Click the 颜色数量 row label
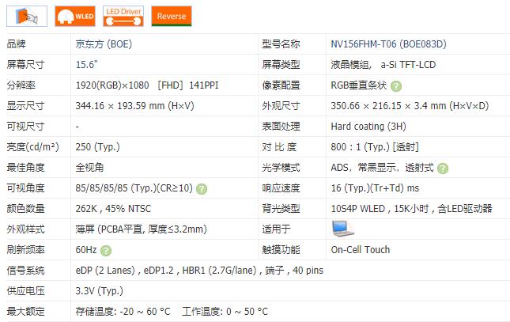Viewport: 510px width, 322px height. (25, 208)
